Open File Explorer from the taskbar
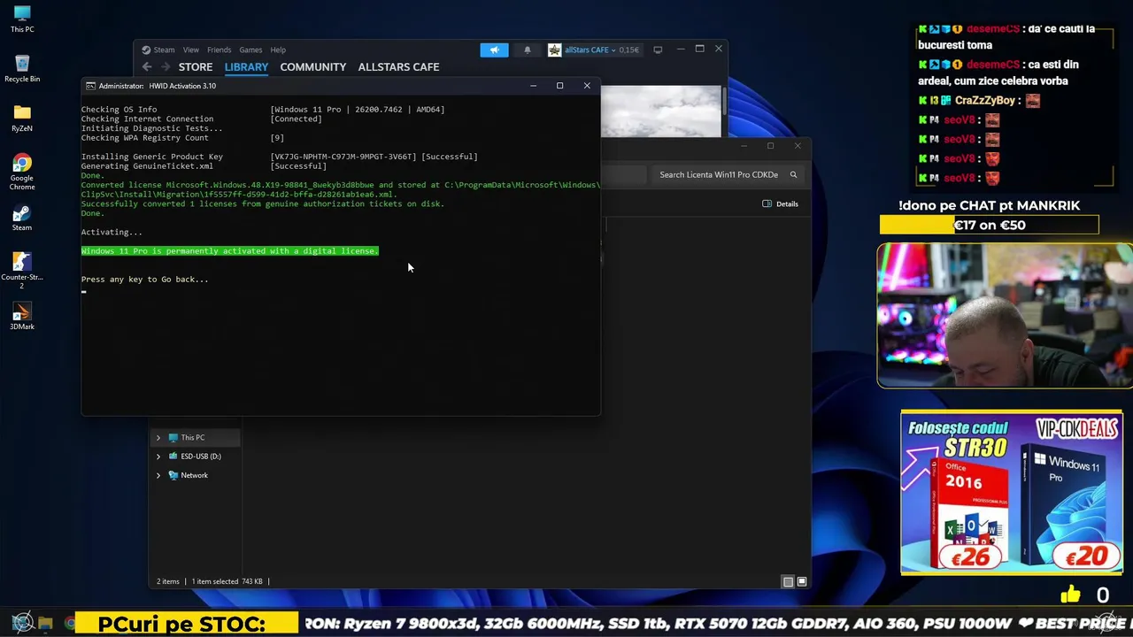This screenshot has width=1133, height=637. (x=46, y=624)
